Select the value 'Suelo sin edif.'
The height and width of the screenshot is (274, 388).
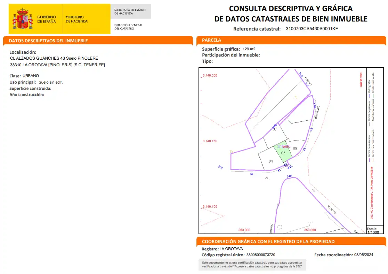coord(50,83)
